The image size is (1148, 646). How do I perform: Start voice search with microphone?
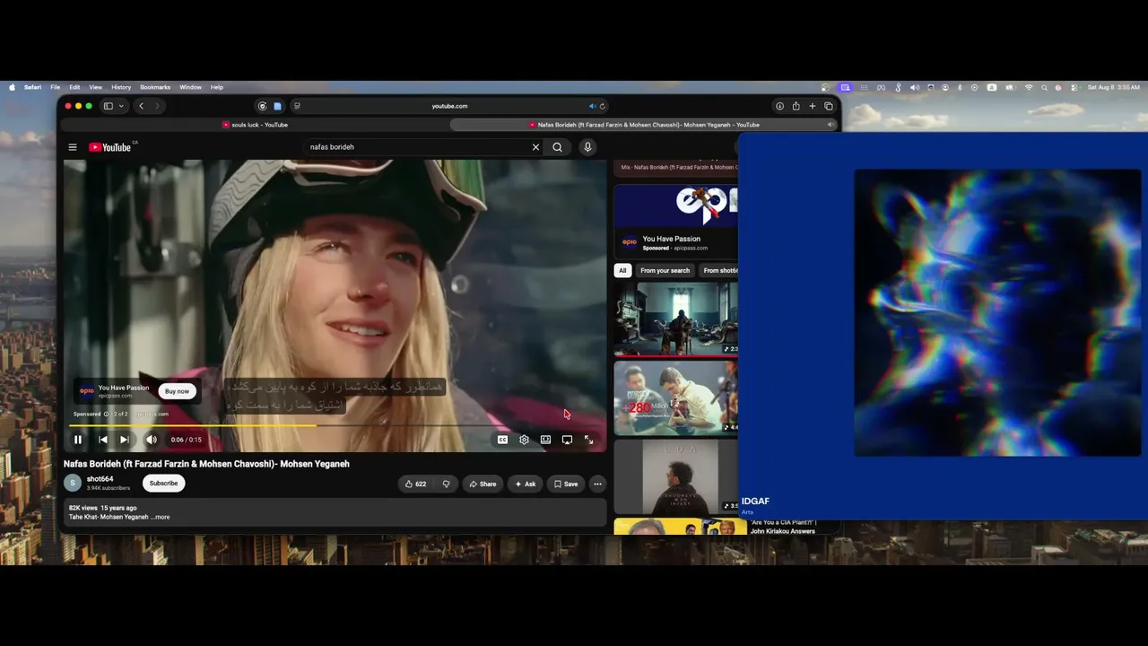587,147
